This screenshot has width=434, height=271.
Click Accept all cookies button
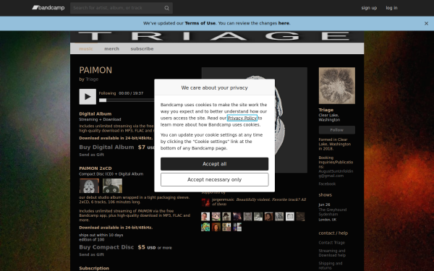(215, 164)
